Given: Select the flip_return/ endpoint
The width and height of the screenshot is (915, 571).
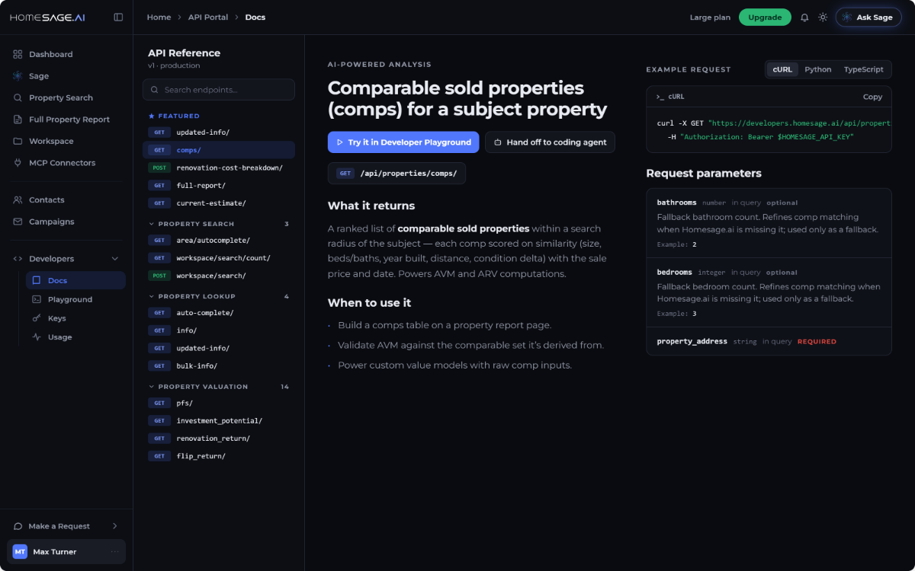Looking at the screenshot, I should pyautogui.click(x=219, y=456).
